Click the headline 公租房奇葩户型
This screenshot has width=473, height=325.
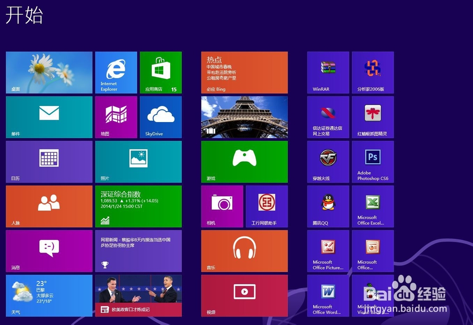click(221, 78)
